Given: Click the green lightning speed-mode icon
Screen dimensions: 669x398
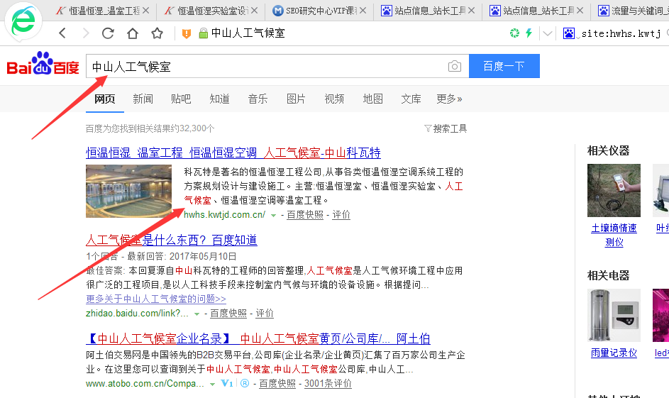Looking at the screenshot, I should (x=529, y=33).
